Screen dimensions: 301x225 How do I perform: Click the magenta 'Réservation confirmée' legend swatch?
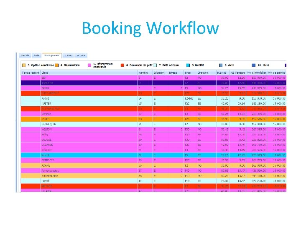[89, 65]
